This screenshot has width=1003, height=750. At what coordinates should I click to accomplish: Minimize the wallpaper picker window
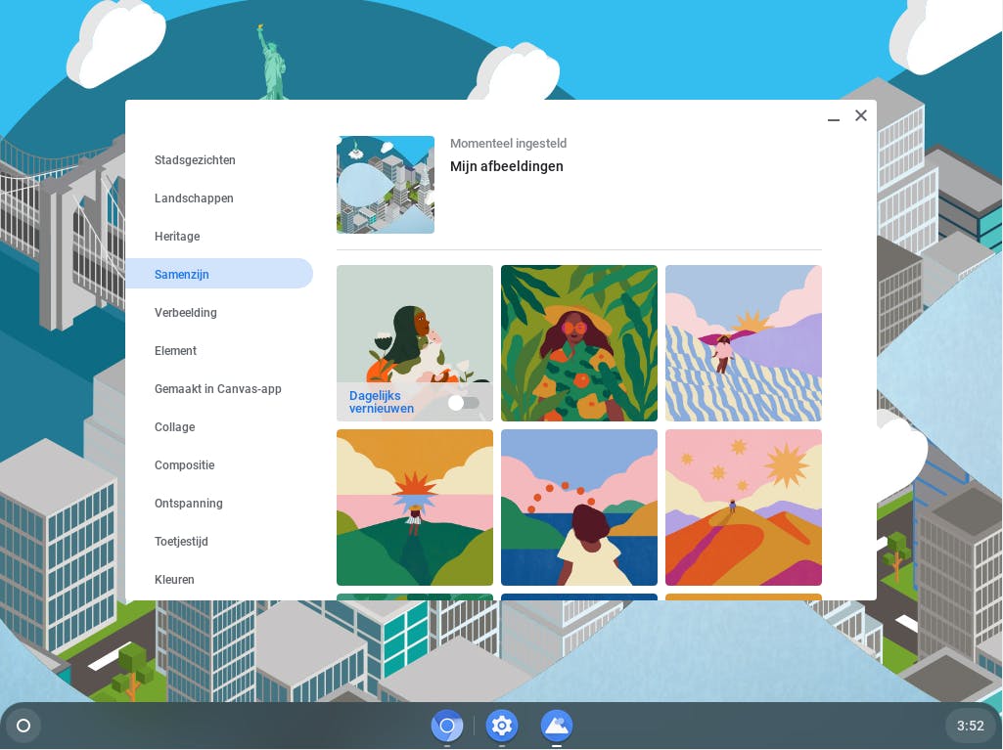pyautogui.click(x=834, y=116)
